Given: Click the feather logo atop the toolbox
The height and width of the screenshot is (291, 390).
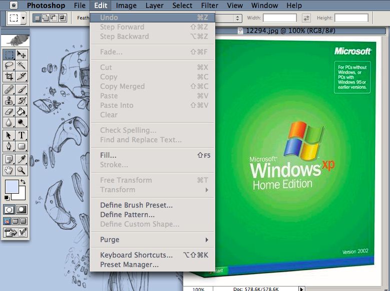Looking at the screenshot, I should [x=15, y=40].
